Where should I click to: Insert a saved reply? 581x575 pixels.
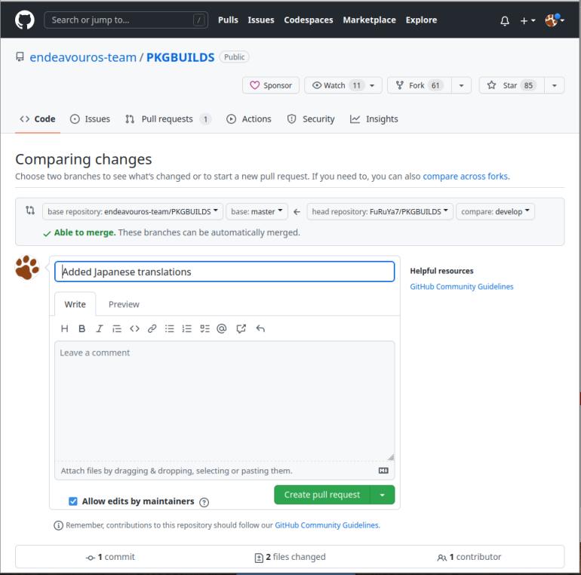[x=260, y=328]
